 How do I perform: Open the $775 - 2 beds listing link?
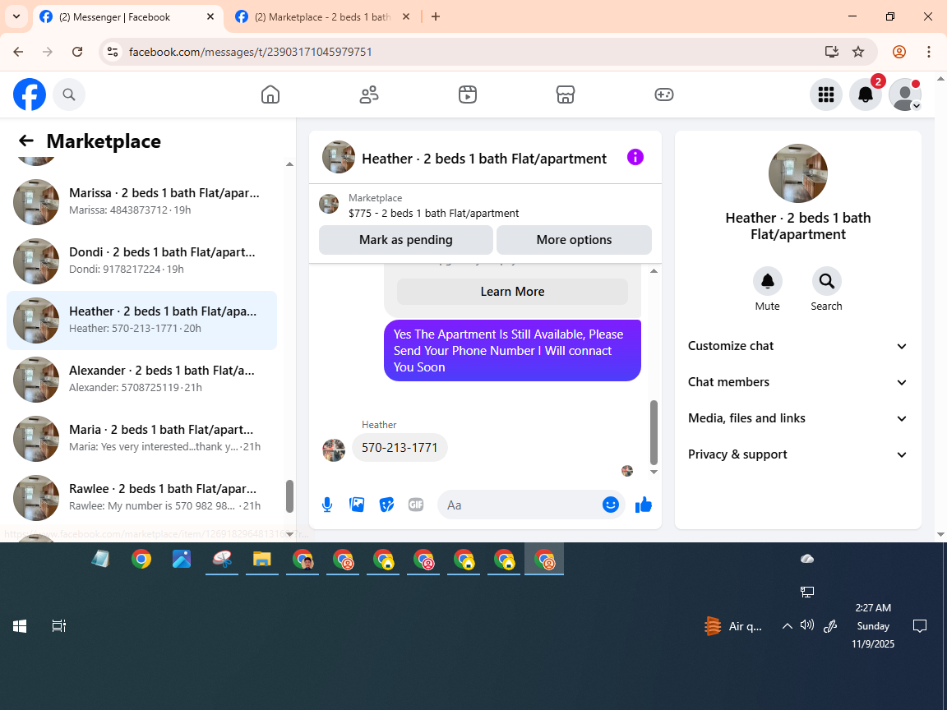[434, 213]
